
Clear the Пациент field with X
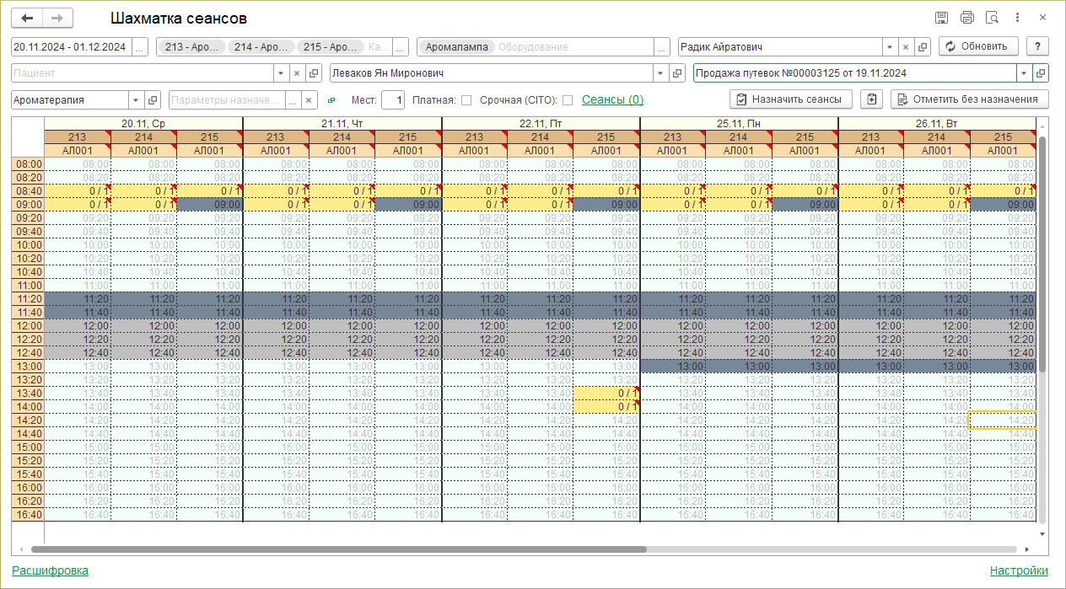(x=296, y=73)
